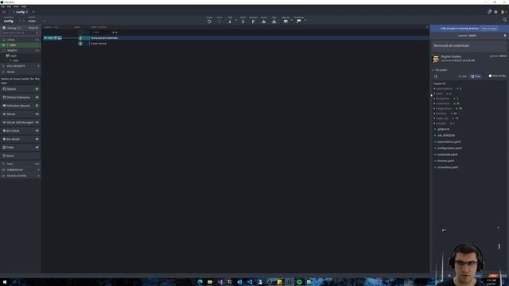Click the Redo toolbar icon

[x=220, y=21]
